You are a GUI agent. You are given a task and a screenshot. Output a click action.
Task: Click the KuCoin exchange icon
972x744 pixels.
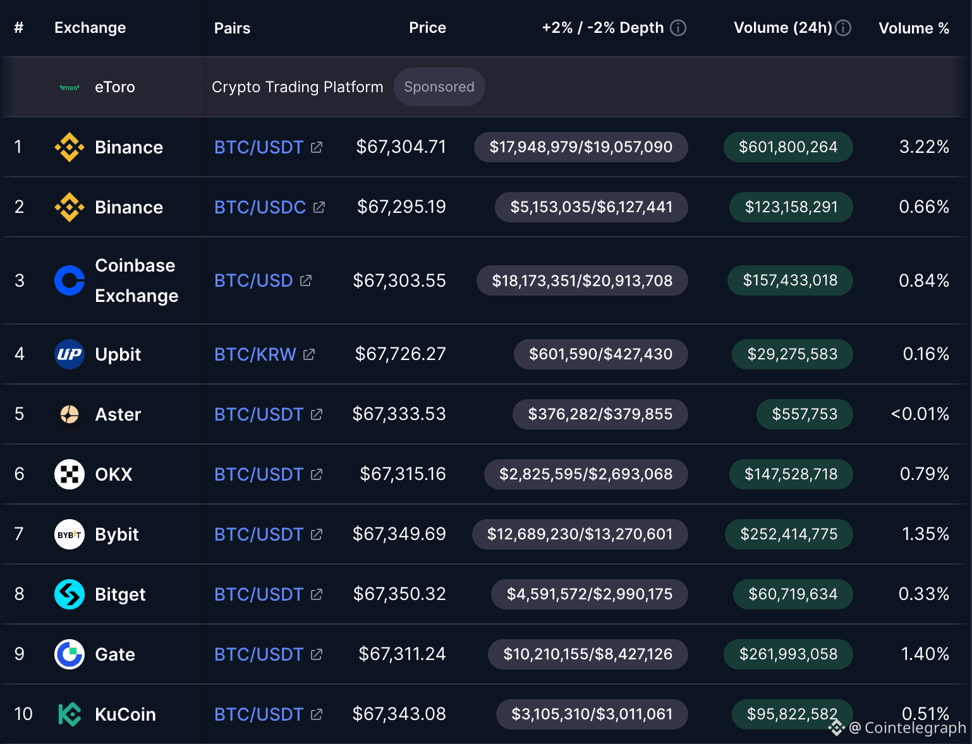point(70,714)
